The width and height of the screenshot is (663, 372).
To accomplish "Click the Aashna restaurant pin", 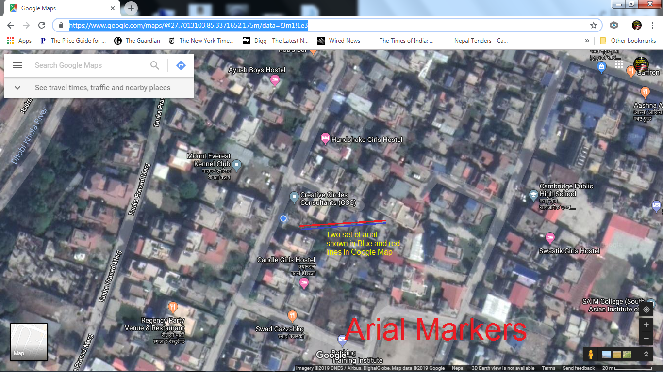I will (645, 92).
